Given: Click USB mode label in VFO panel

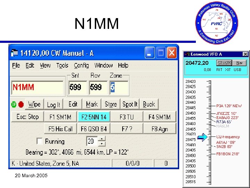Looking at the screenshot, I should tap(237, 70).
